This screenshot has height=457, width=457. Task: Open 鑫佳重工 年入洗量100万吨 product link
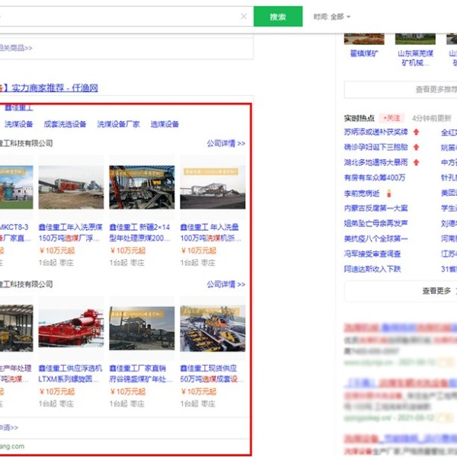[211, 232]
